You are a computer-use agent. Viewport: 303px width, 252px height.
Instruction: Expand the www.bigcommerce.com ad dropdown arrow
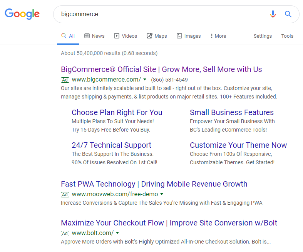(x=145, y=80)
